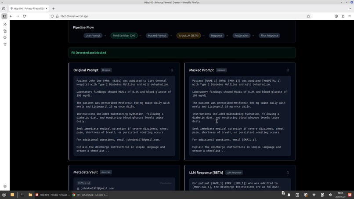The width and height of the screenshot is (354, 199).
Task: Click the Field Sanitizer (ON) step
Action: point(124,36)
